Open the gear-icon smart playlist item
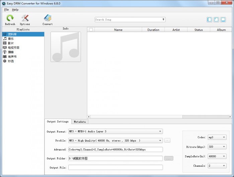 (23, 61)
